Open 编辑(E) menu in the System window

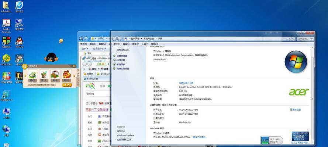coord(126,44)
